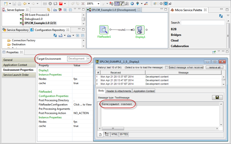Image resolution: width=231 pixels, height=144 pixels.
Task: Refresh the Micro Service Palette
Action: coord(221,16)
